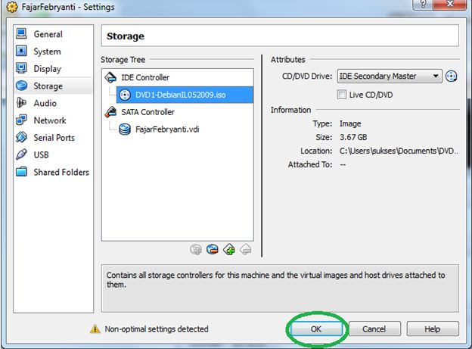The height and width of the screenshot is (349, 472).
Task: Open the USB settings category
Action: click(x=53, y=154)
